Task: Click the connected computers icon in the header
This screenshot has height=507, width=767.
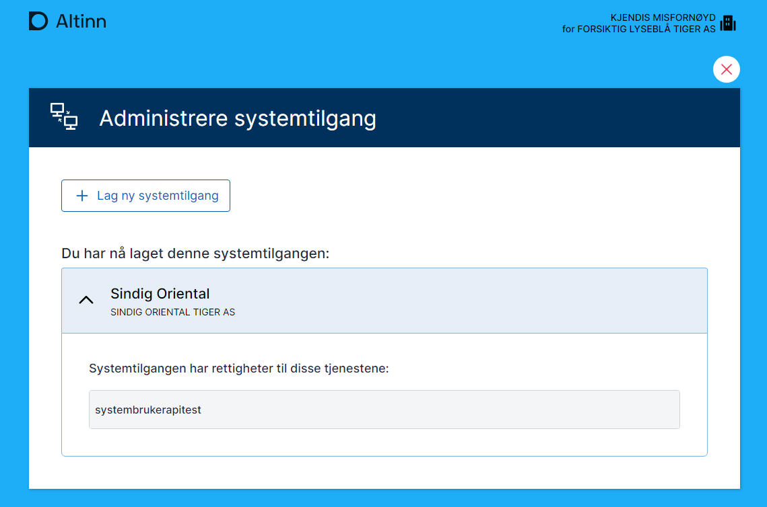Action: [65, 117]
